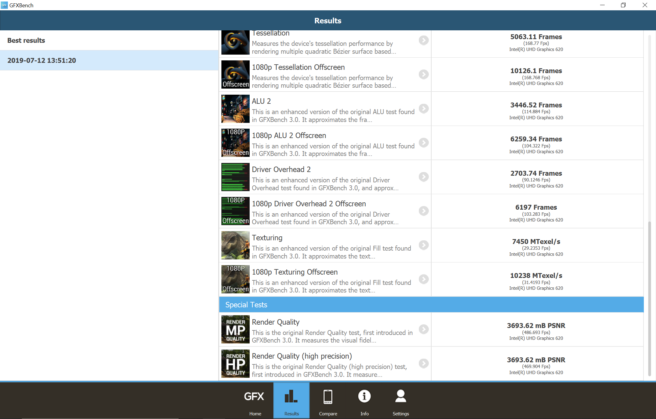The width and height of the screenshot is (656, 419).
Task: Expand details arrow for Driver Overhead 2
Action: [424, 177]
